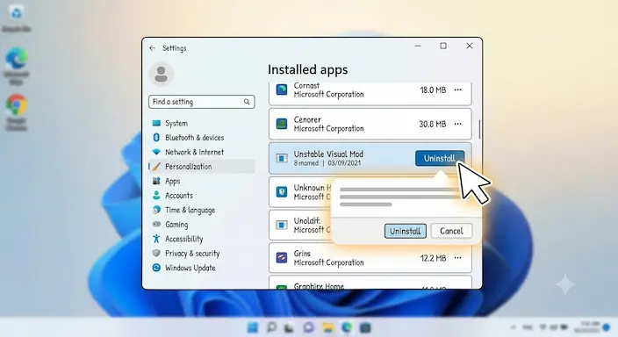Click the Microsoft Edge desktop icon
618x337 pixels.
pos(16,66)
